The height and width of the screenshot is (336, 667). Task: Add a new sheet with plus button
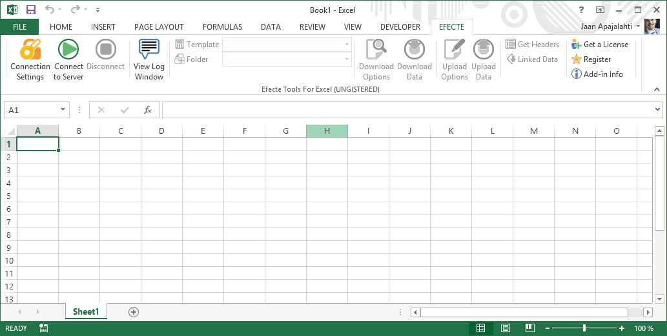click(134, 312)
